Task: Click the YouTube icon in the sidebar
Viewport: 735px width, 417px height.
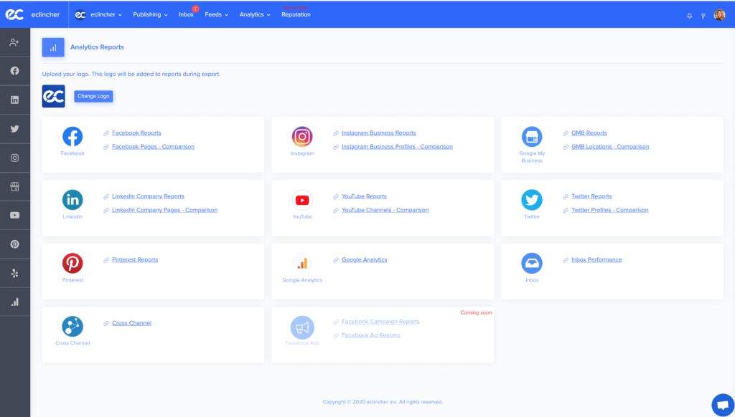Action: pyautogui.click(x=15, y=215)
